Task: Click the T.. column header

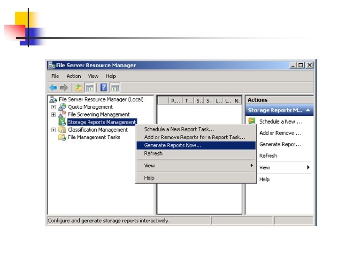Action: [x=188, y=101]
